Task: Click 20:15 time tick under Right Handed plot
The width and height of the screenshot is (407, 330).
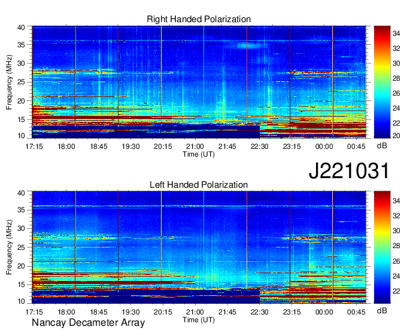Action: (x=163, y=146)
